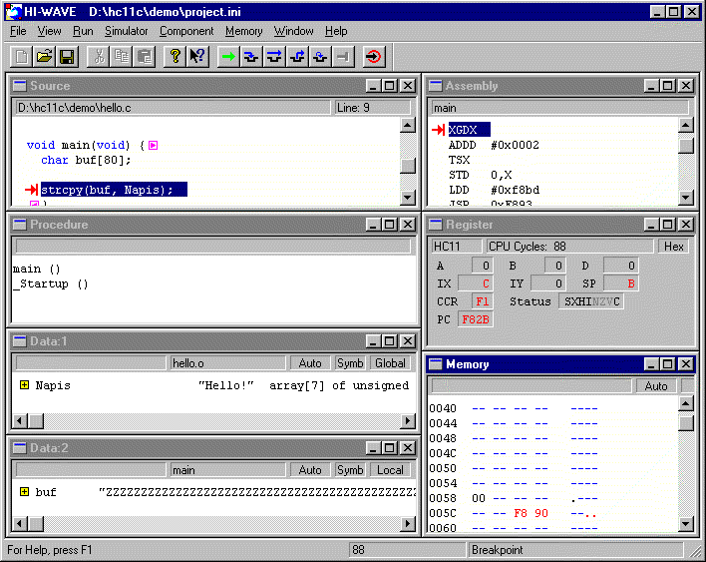Select main () in Procedure window
The image size is (706, 562).
point(37,270)
